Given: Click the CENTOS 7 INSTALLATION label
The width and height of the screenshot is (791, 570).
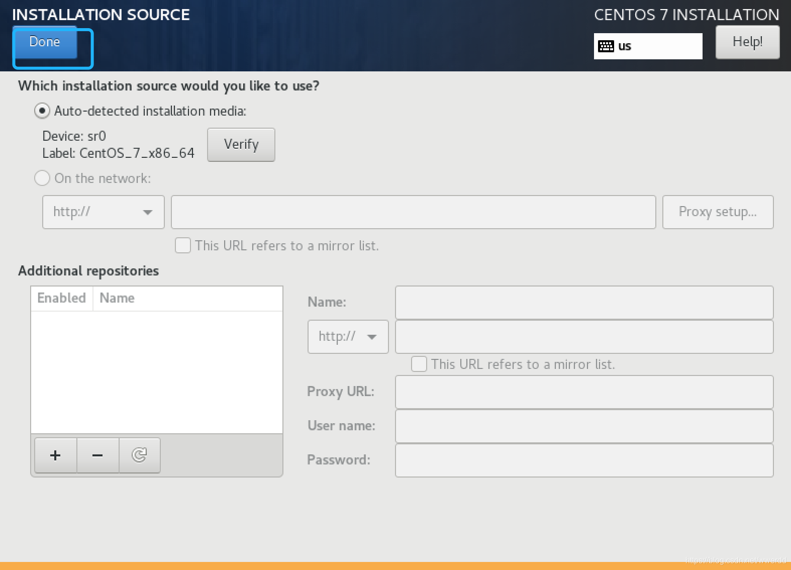Looking at the screenshot, I should [686, 15].
